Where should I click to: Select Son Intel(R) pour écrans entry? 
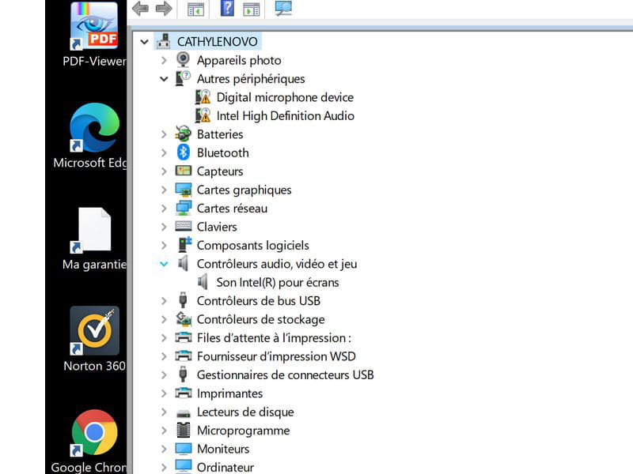[278, 283]
